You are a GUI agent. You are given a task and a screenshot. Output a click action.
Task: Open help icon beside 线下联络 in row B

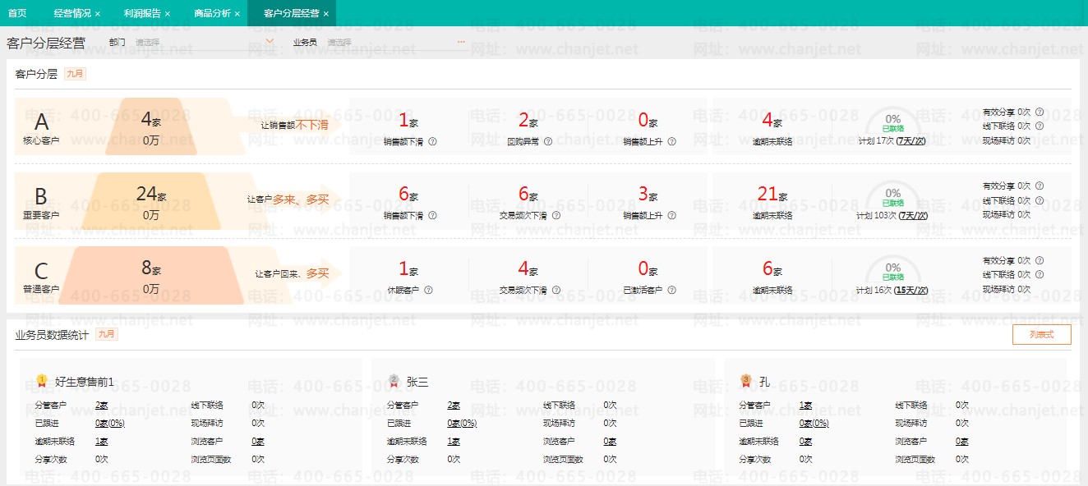pos(1040,200)
